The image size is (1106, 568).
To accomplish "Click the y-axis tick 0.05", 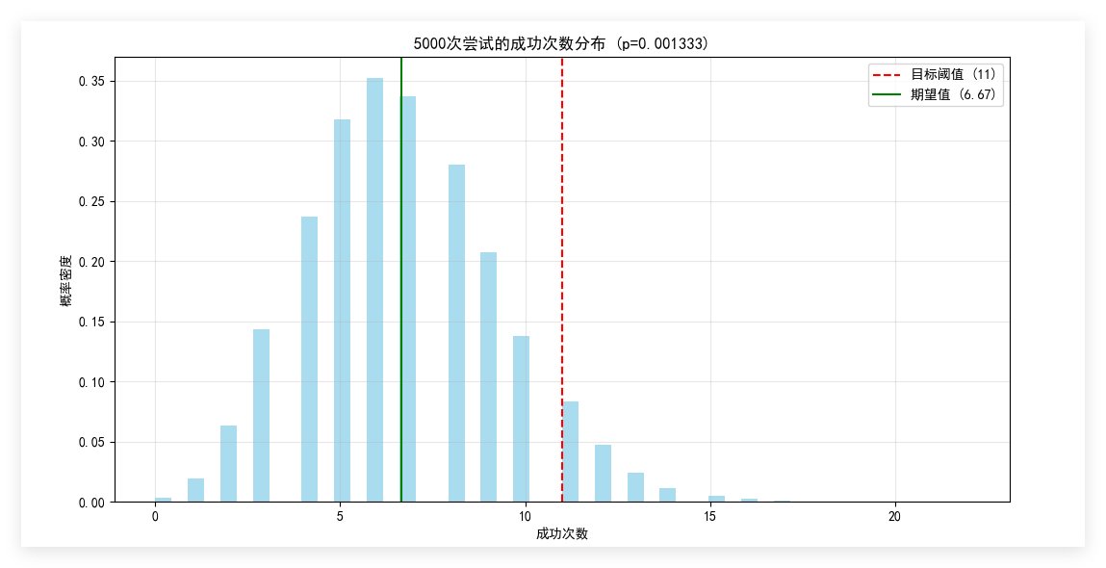I will (x=91, y=443).
